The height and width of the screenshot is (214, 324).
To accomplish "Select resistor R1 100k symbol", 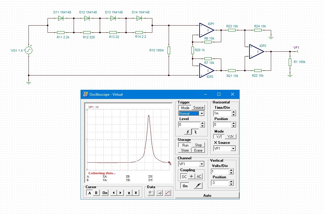I will click(x=290, y=62).
